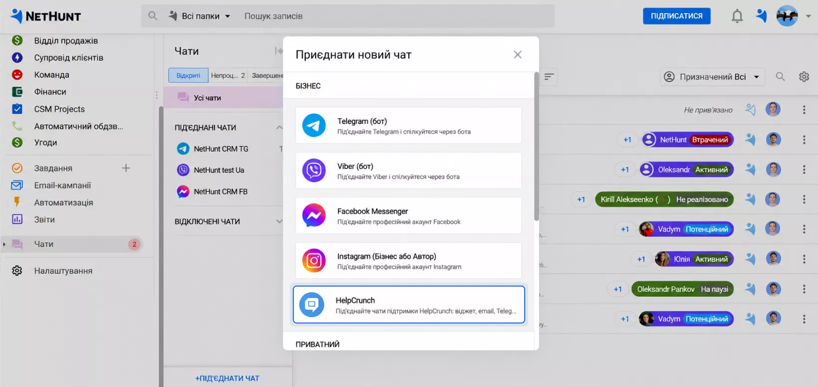Open Звіти section
The height and width of the screenshot is (387, 818).
44,219
